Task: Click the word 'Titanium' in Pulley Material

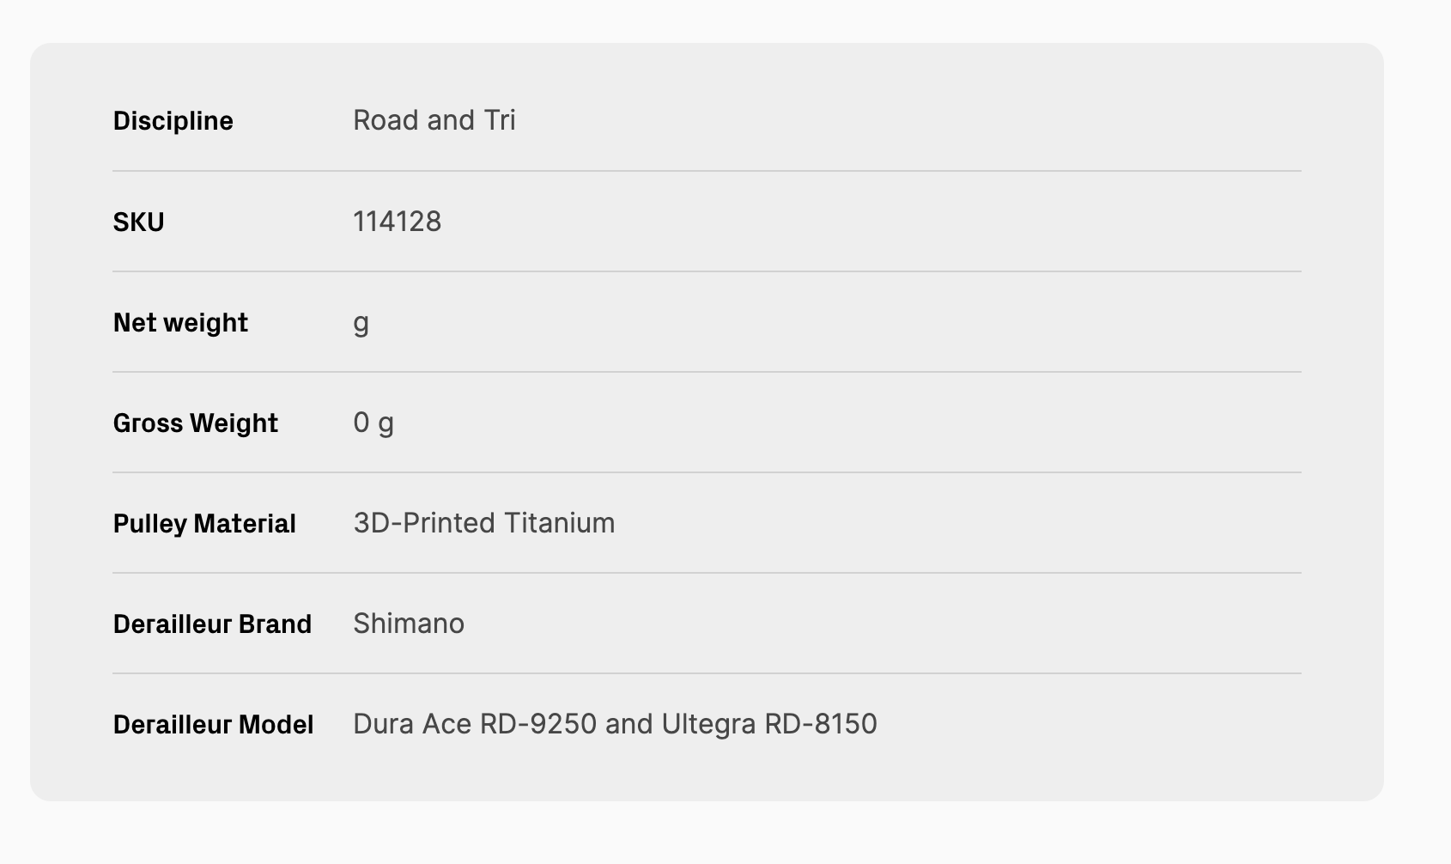Action: click(x=559, y=523)
